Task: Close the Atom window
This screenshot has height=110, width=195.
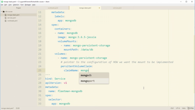Action: tap(192, 2)
